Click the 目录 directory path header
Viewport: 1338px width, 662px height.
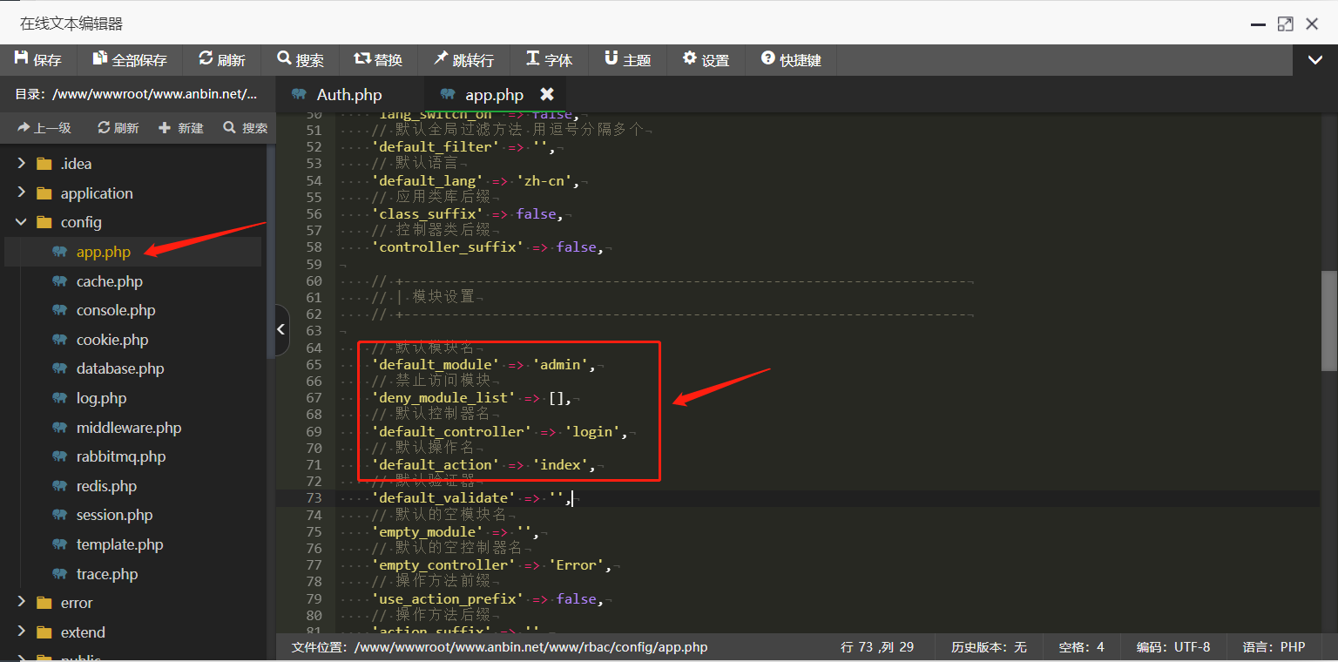point(137,94)
